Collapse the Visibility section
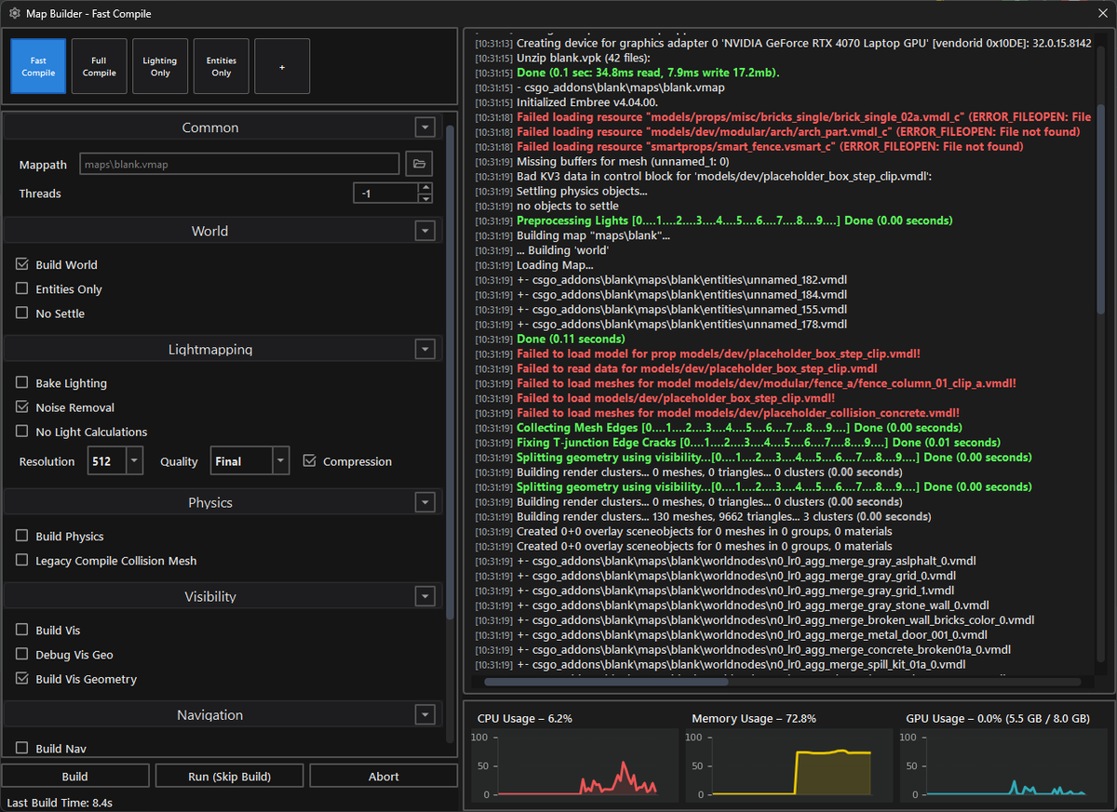 [x=425, y=596]
